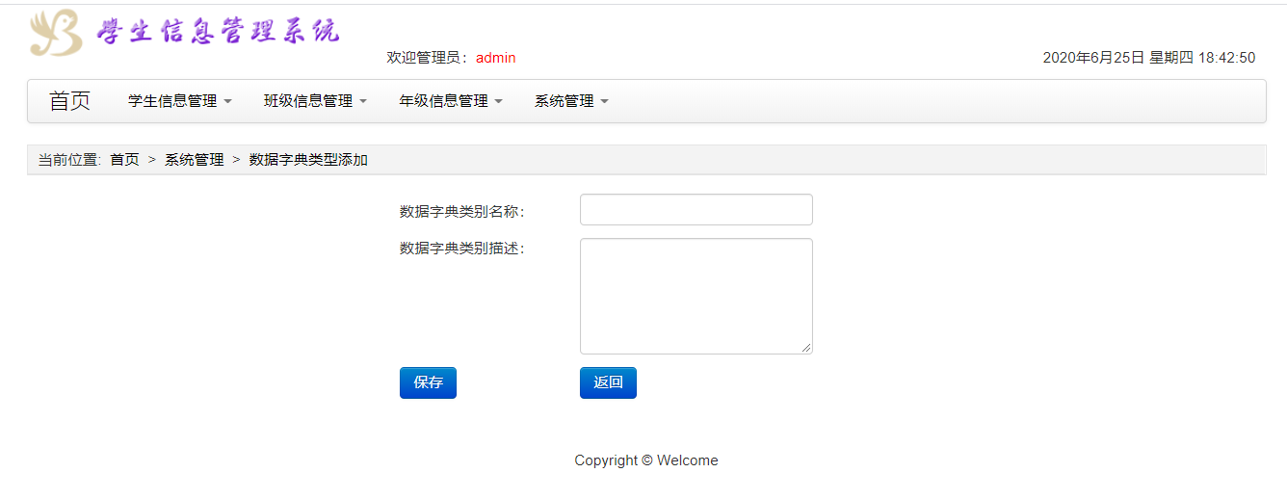Click the 返回 button
This screenshot has height=499, width=1287.
coord(608,382)
